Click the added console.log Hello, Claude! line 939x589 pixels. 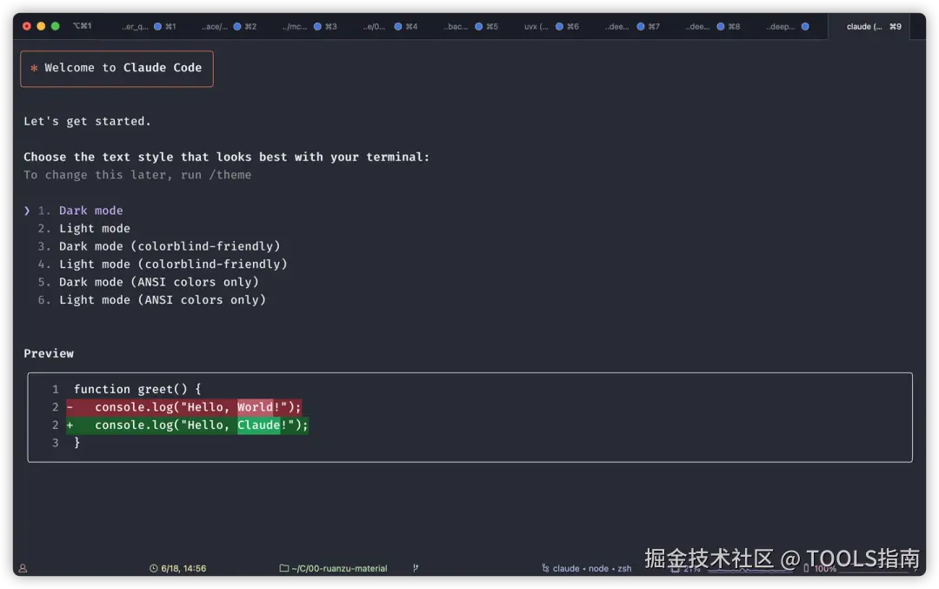point(188,425)
